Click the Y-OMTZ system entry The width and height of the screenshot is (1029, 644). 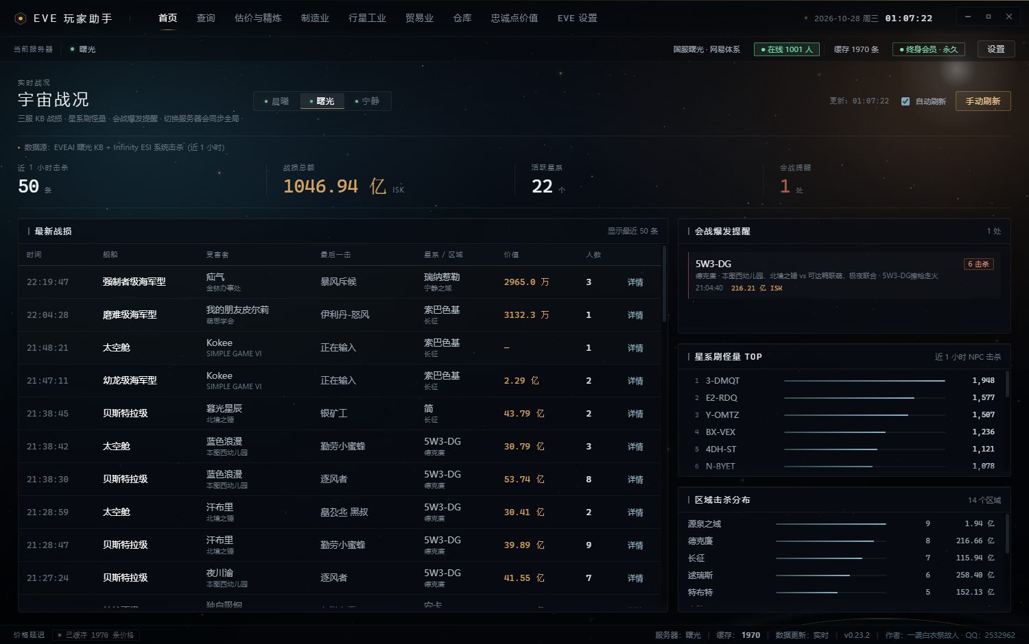(722, 415)
